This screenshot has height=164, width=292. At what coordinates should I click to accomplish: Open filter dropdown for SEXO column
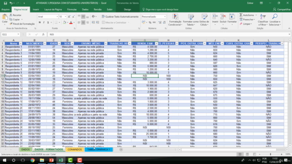[x=72, y=44]
